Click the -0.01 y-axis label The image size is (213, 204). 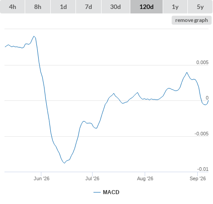pos(203,169)
